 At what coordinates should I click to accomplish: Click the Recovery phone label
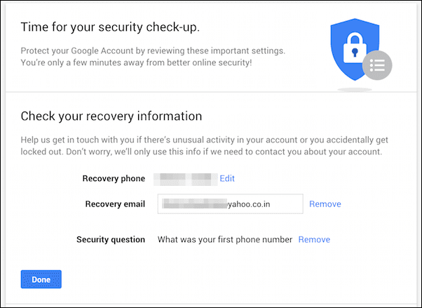(x=114, y=179)
